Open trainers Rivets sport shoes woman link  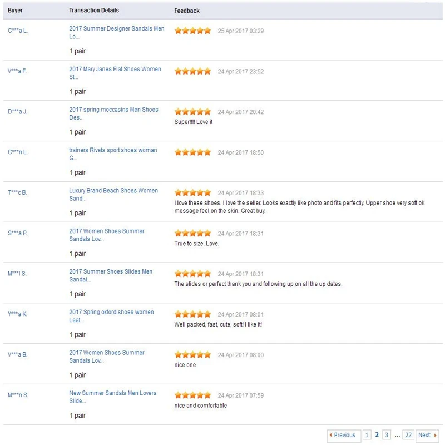click(x=113, y=154)
